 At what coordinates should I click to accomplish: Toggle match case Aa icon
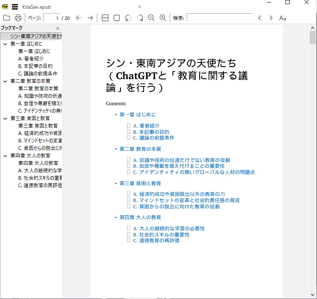coord(282,18)
